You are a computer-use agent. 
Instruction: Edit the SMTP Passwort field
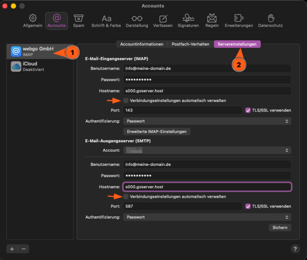[x=207, y=176]
